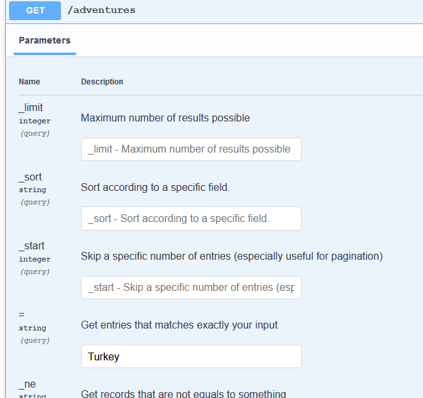Click the Name column header
The image size is (423, 398).
pyautogui.click(x=29, y=82)
